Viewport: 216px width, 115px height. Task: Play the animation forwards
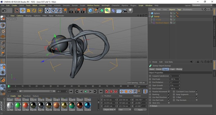[86, 91]
